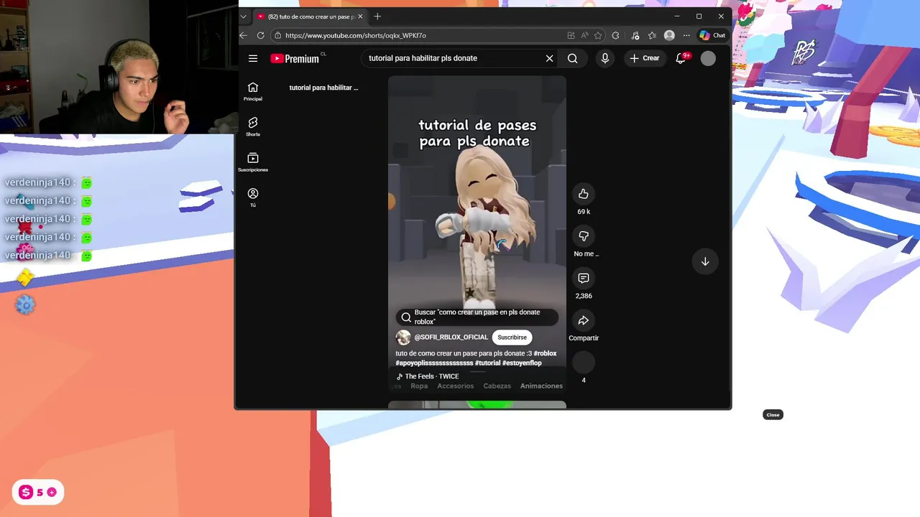
Task: Open the Crear upload menu
Action: (x=644, y=58)
